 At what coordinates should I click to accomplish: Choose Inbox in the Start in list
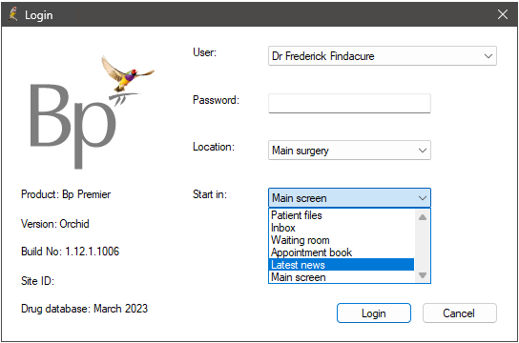coord(342,228)
